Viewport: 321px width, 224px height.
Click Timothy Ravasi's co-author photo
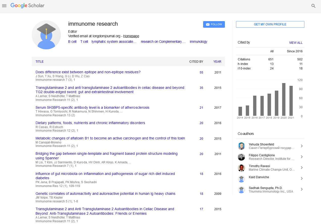coord(241,168)
